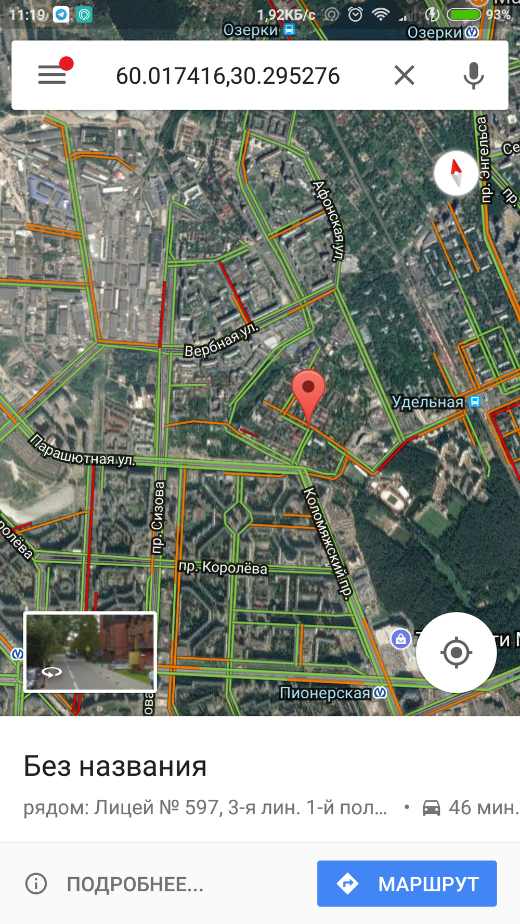
Task: Tap the voice search microphone
Action: coord(473,75)
